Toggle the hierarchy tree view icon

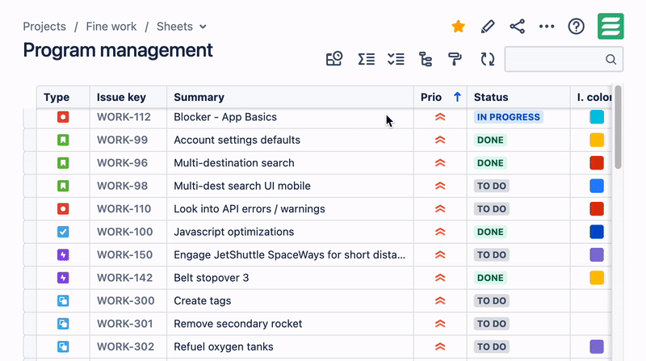(x=426, y=59)
